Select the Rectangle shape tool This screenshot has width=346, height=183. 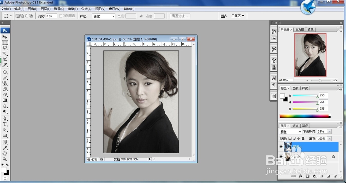click(x=5, y=136)
